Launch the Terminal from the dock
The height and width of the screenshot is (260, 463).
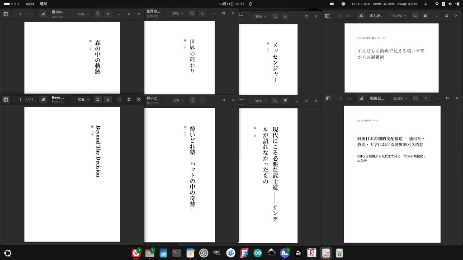click(177, 253)
